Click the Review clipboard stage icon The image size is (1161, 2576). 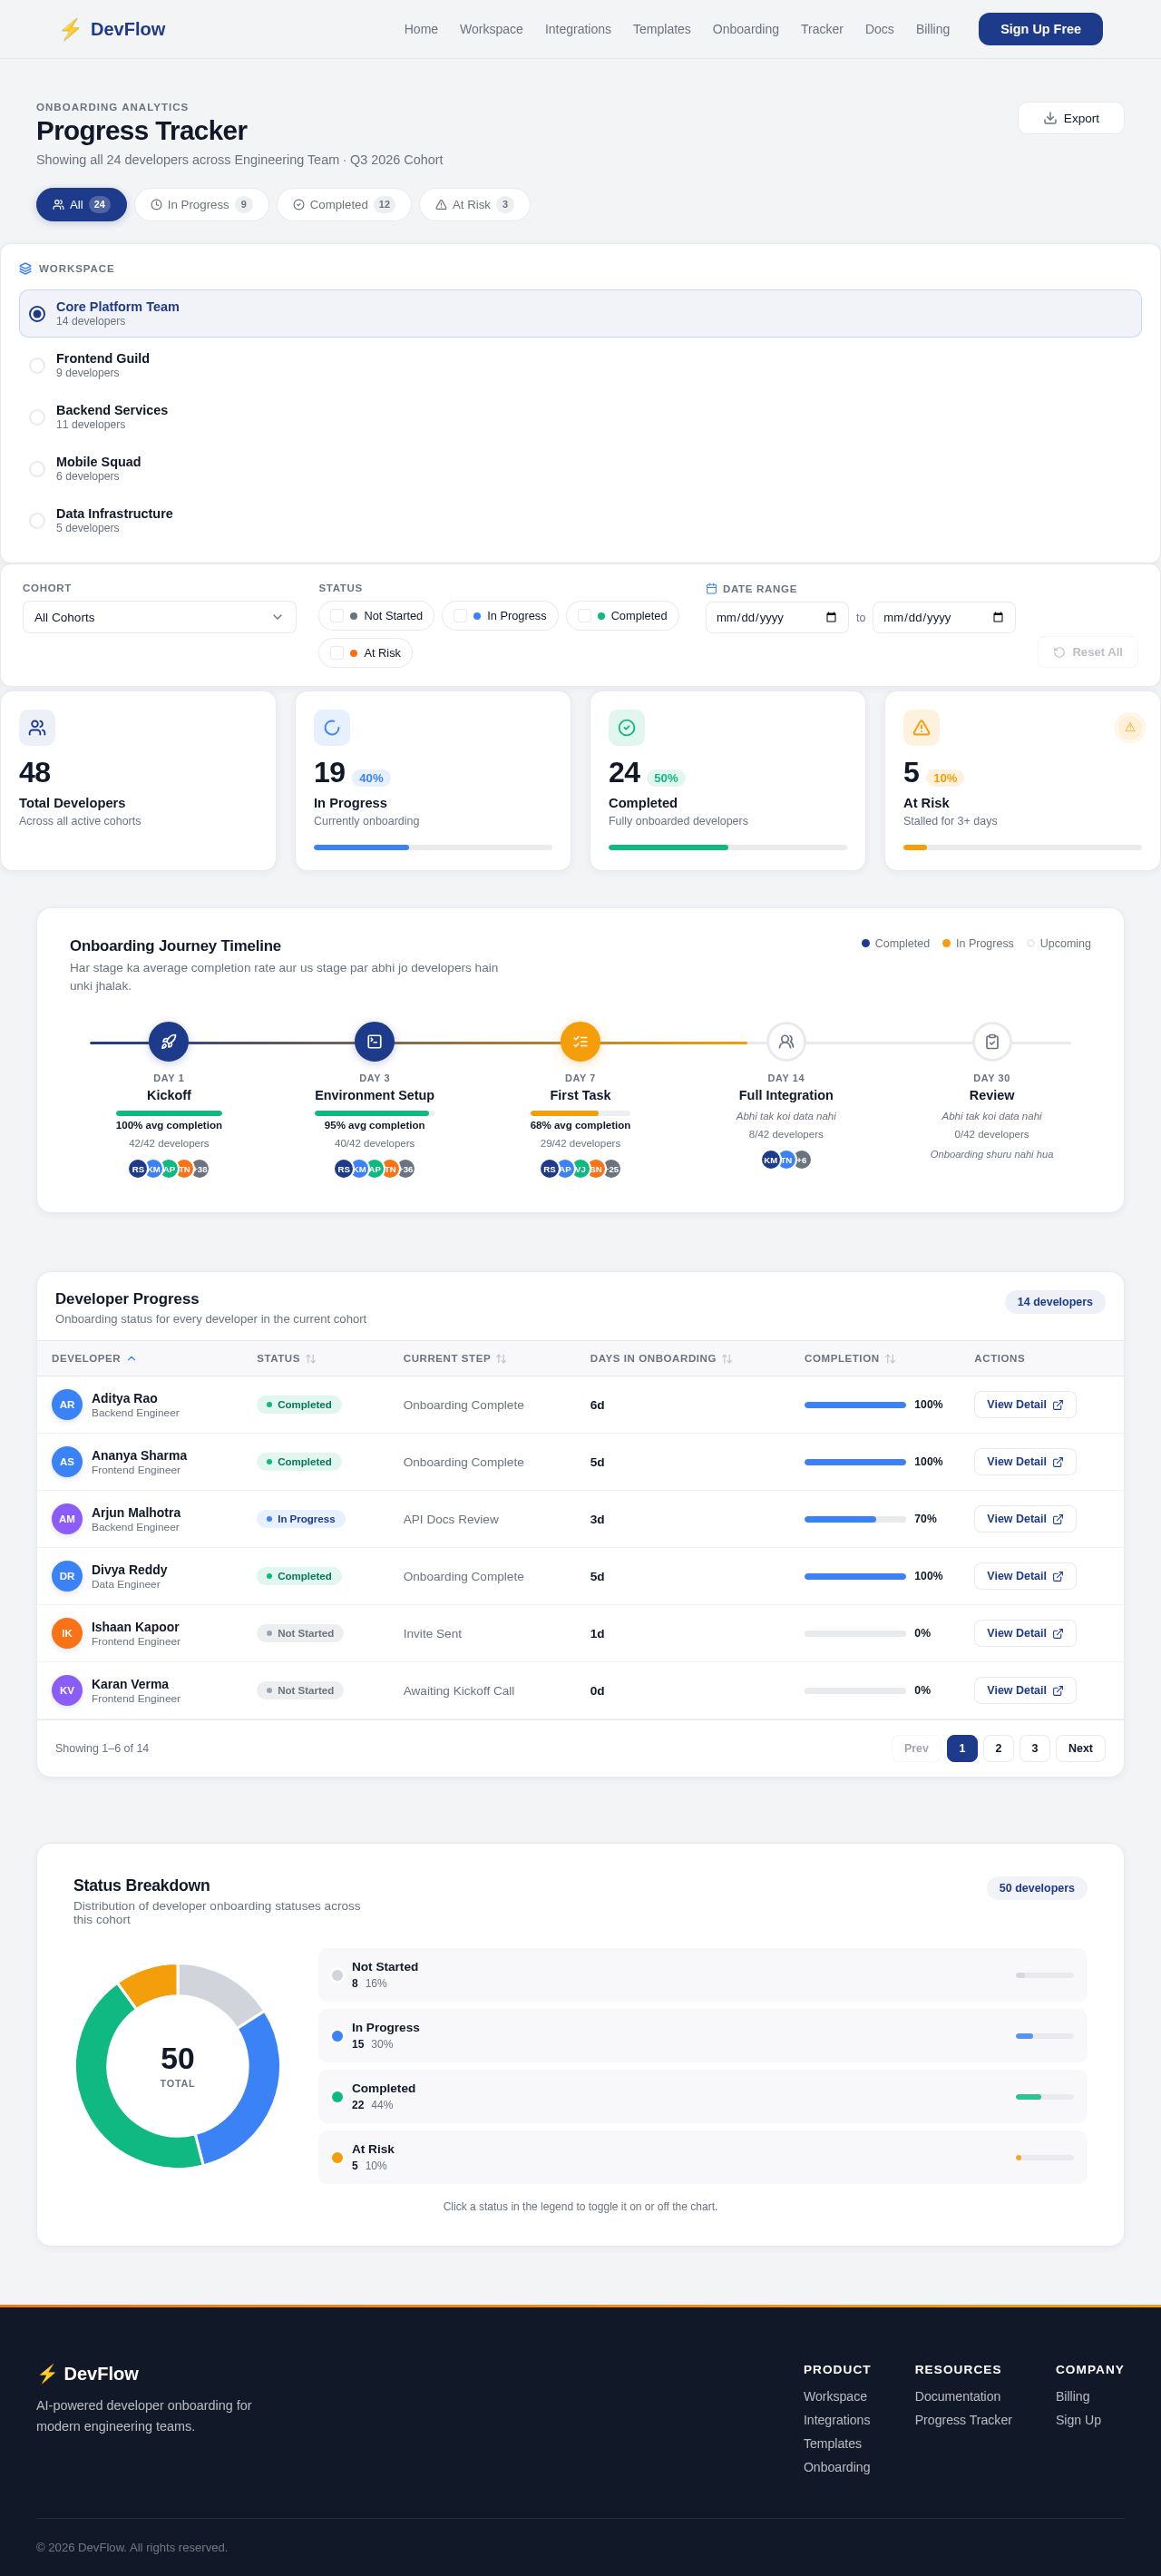[992, 1042]
